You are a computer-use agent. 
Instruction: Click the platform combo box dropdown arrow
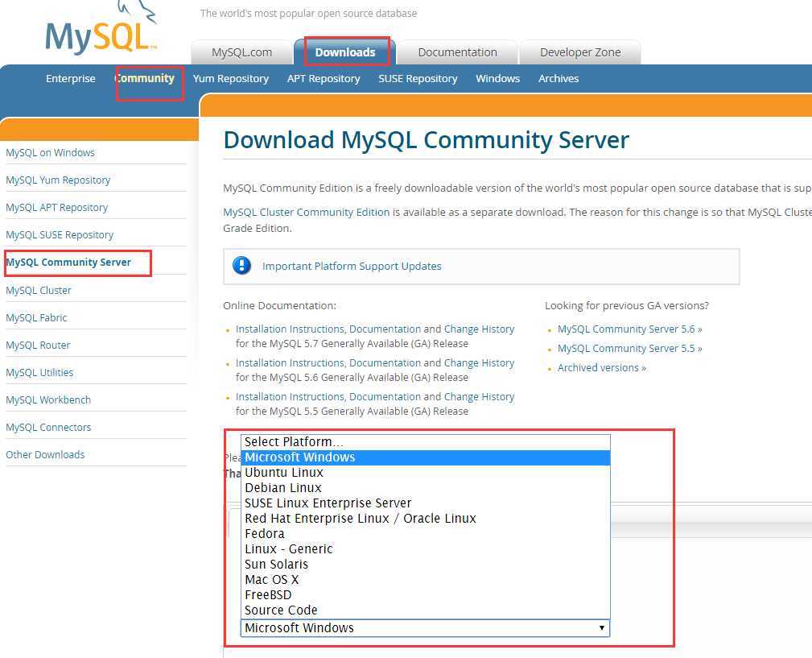[602, 628]
